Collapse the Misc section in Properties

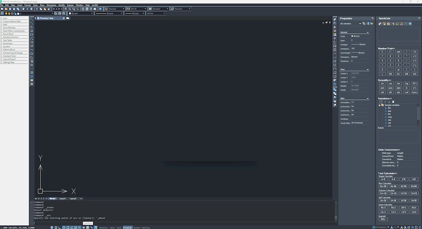368,98
